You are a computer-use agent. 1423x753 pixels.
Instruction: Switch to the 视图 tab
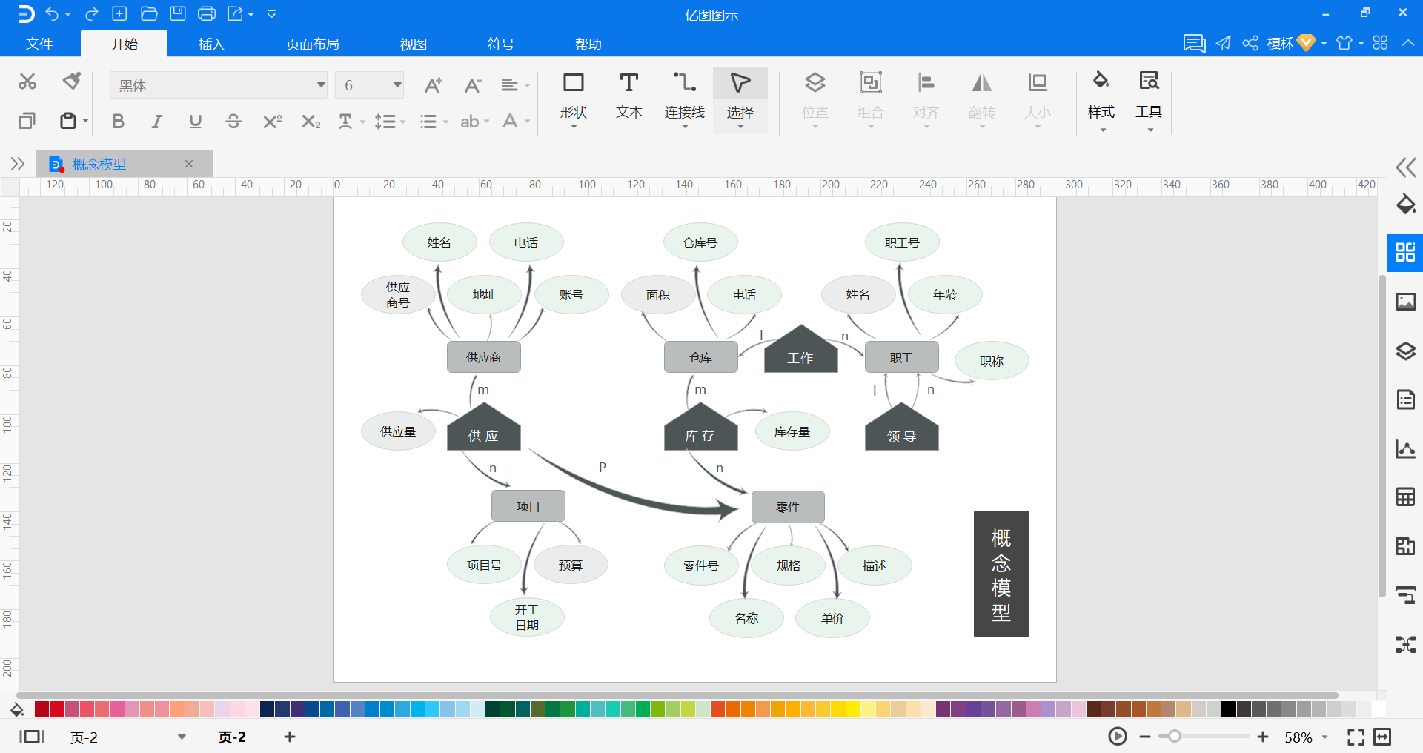click(414, 44)
